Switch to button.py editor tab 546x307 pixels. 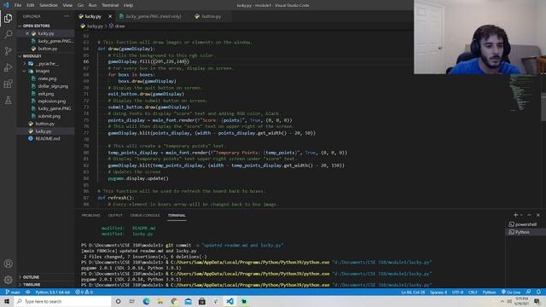pos(212,16)
